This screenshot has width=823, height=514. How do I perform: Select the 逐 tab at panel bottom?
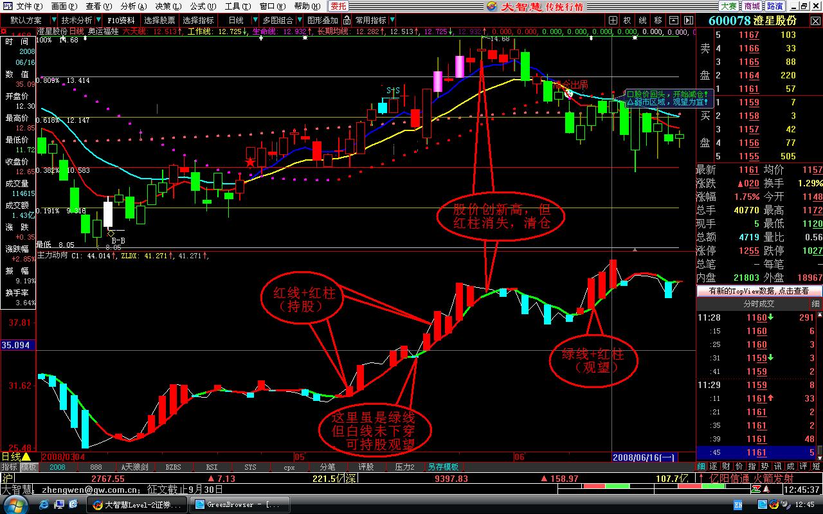point(714,466)
